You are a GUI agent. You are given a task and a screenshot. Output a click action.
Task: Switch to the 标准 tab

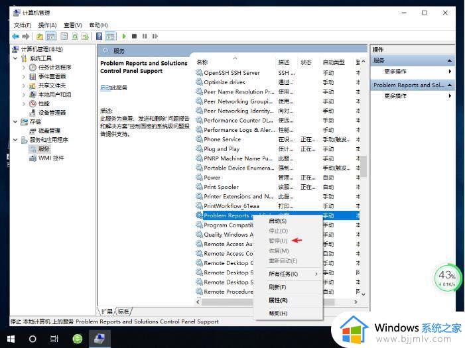click(x=123, y=312)
